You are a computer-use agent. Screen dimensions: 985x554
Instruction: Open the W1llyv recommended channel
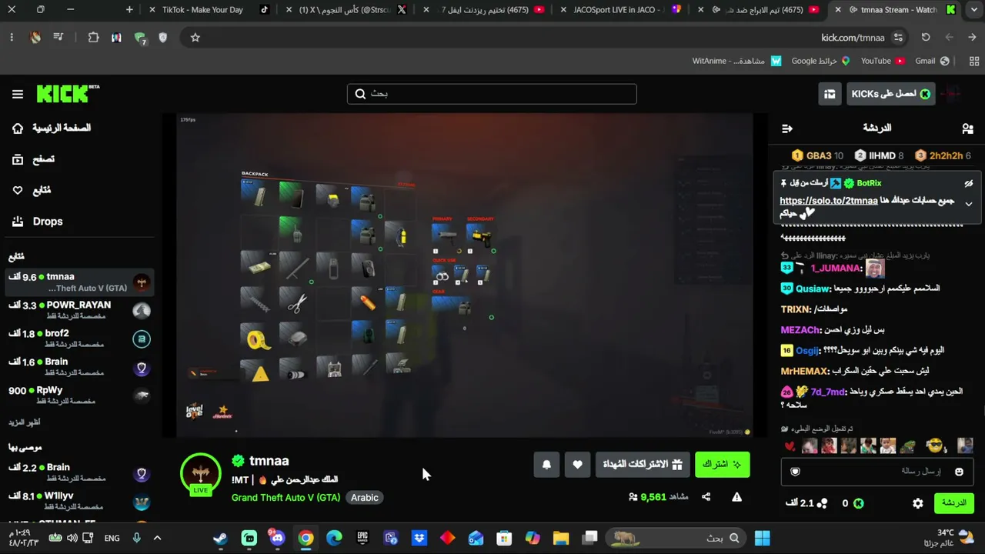pyautogui.click(x=79, y=501)
